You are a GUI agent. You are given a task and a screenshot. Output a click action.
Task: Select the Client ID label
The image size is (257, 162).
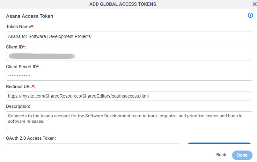(16, 47)
